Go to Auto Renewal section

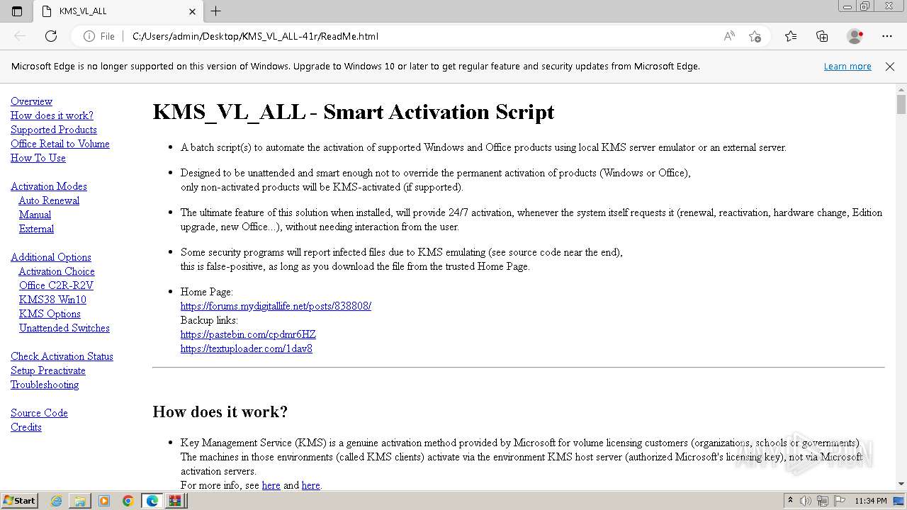click(49, 200)
